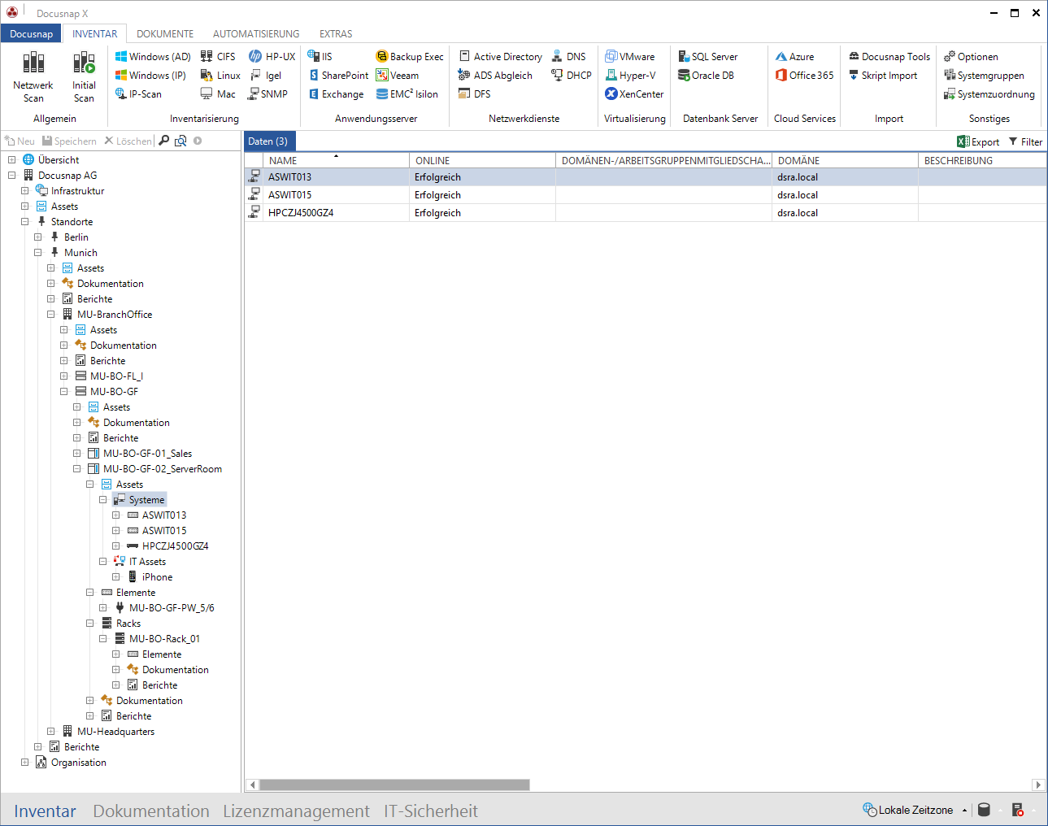Open the Oracle DB scan
This screenshot has height=826, width=1048.
point(706,76)
